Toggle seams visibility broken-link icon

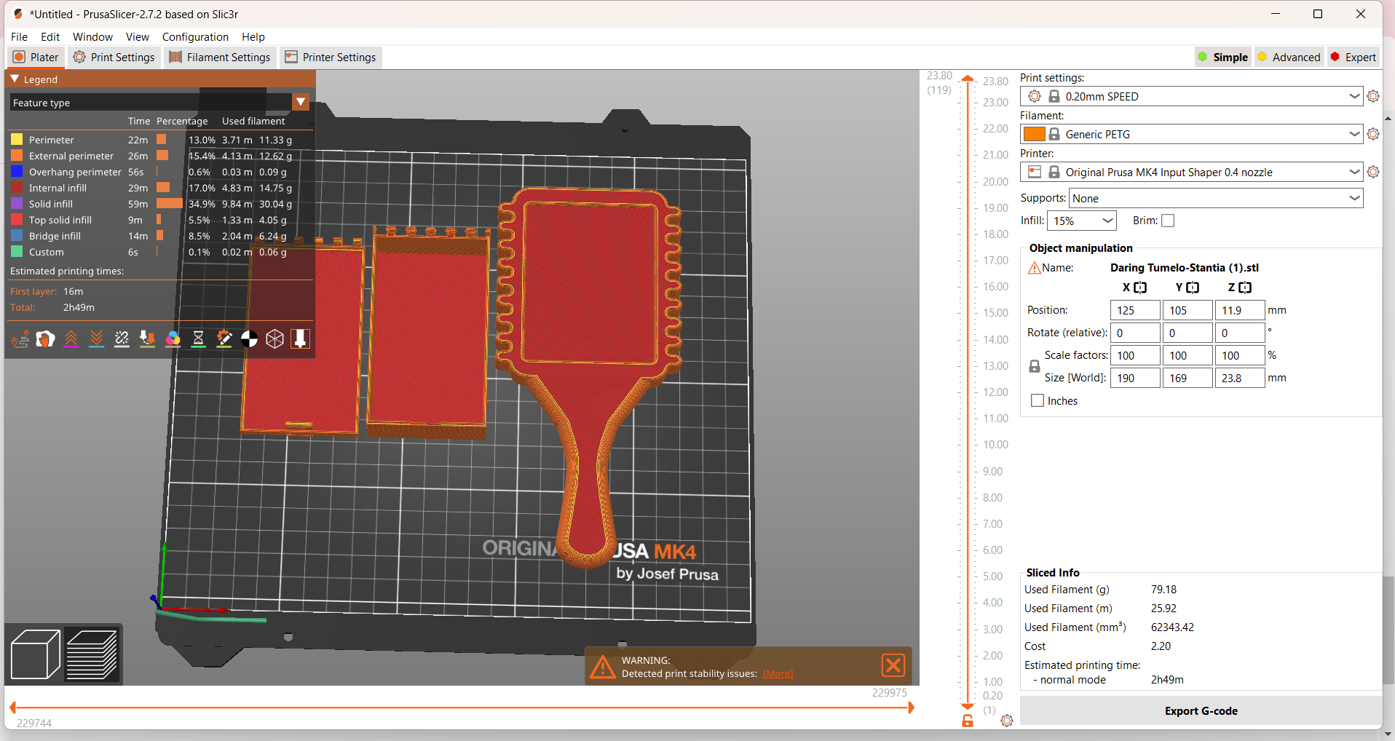pyautogui.click(x=122, y=339)
